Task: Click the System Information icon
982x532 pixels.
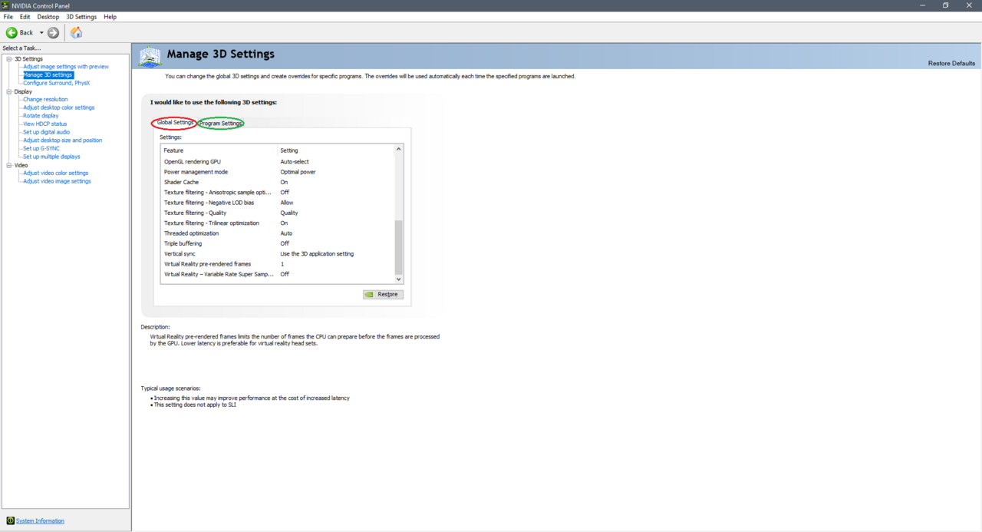Action: (10, 520)
